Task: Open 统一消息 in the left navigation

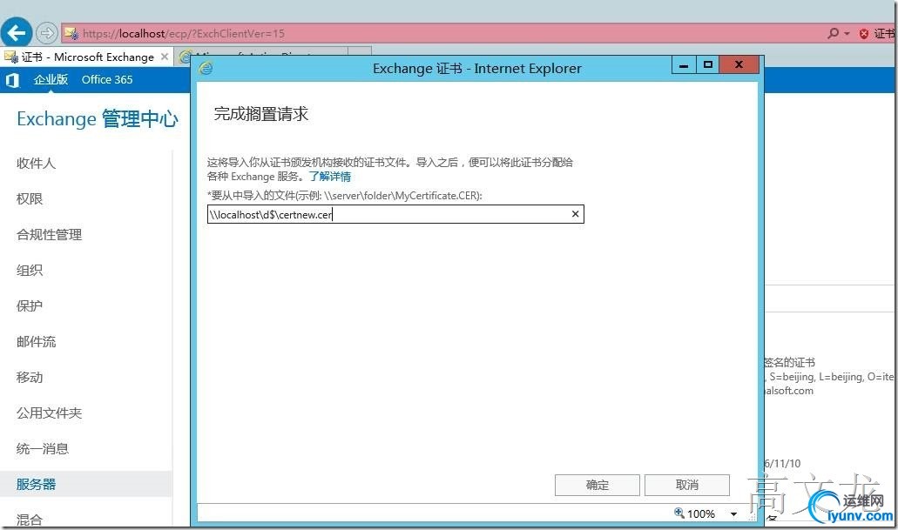Action: pyautogui.click(x=43, y=449)
